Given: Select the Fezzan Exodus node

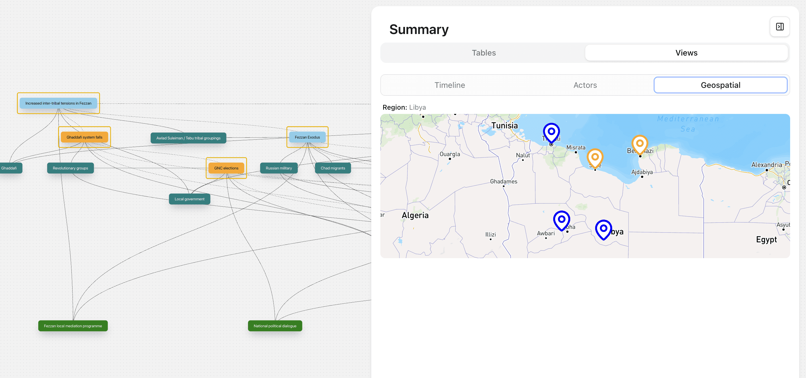Looking at the screenshot, I should point(307,137).
